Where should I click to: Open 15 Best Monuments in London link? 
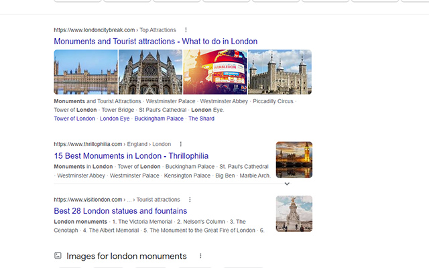pos(131,156)
